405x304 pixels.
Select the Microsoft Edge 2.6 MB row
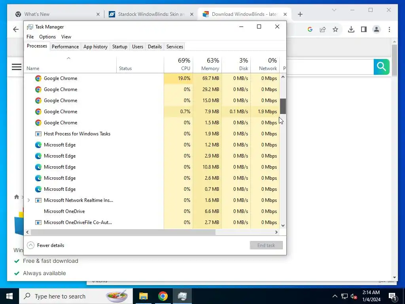click(x=152, y=178)
